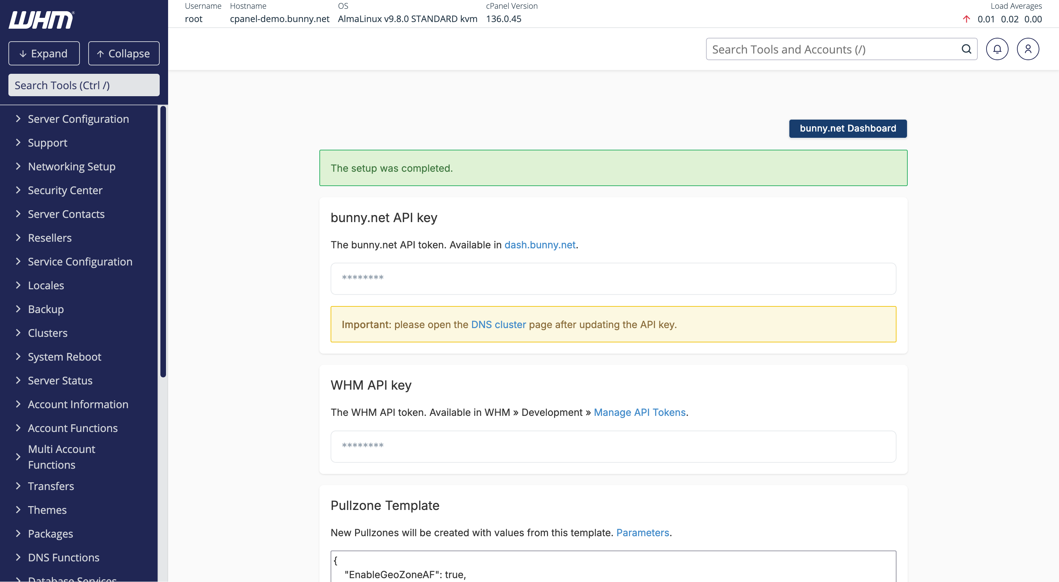This screenshot has width=1059, height=582.
Task: Open the user account icon
Action: click(1028, 49)
